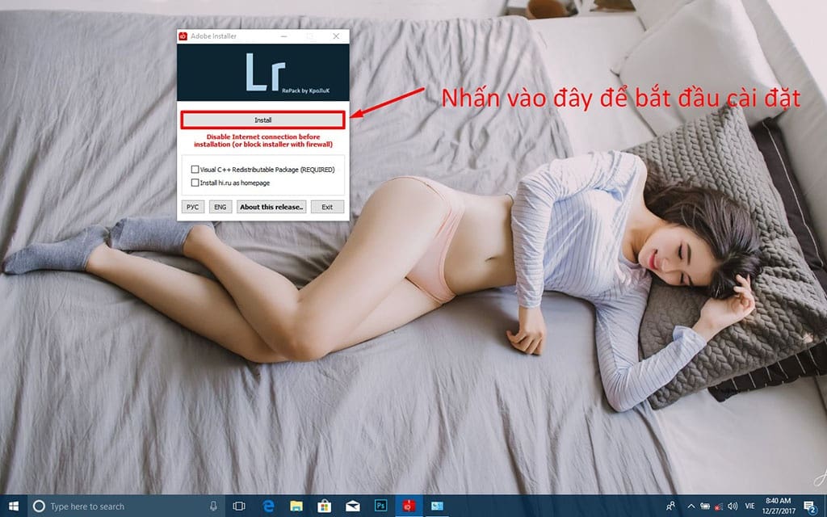Screen dimensions: 827x517
Task: Show hidden system tray icons
Action: coord(691,506)
